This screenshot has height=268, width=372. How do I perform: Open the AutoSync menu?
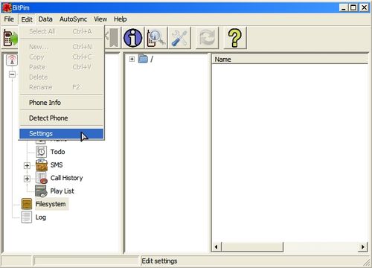tap(73, 19)
